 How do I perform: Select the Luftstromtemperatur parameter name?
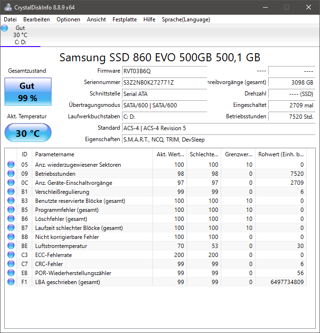pos(61,246)
